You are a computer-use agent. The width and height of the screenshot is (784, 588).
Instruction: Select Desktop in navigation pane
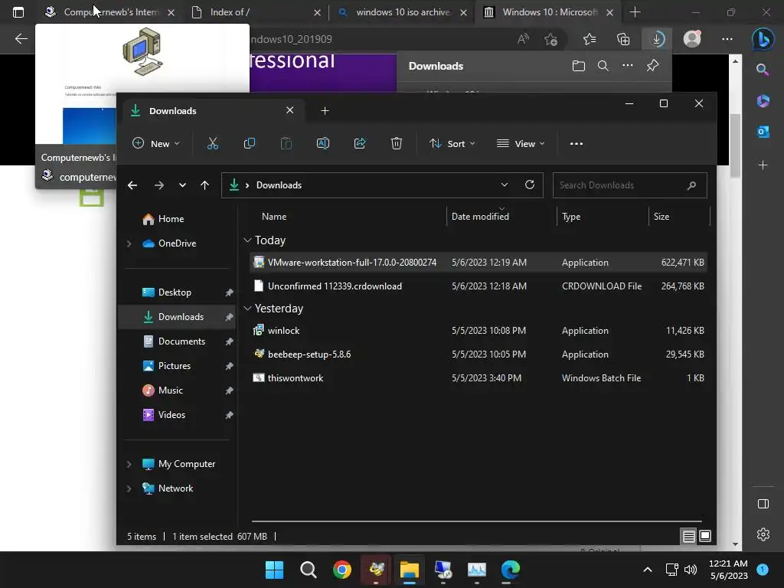[x=177, y=292]
